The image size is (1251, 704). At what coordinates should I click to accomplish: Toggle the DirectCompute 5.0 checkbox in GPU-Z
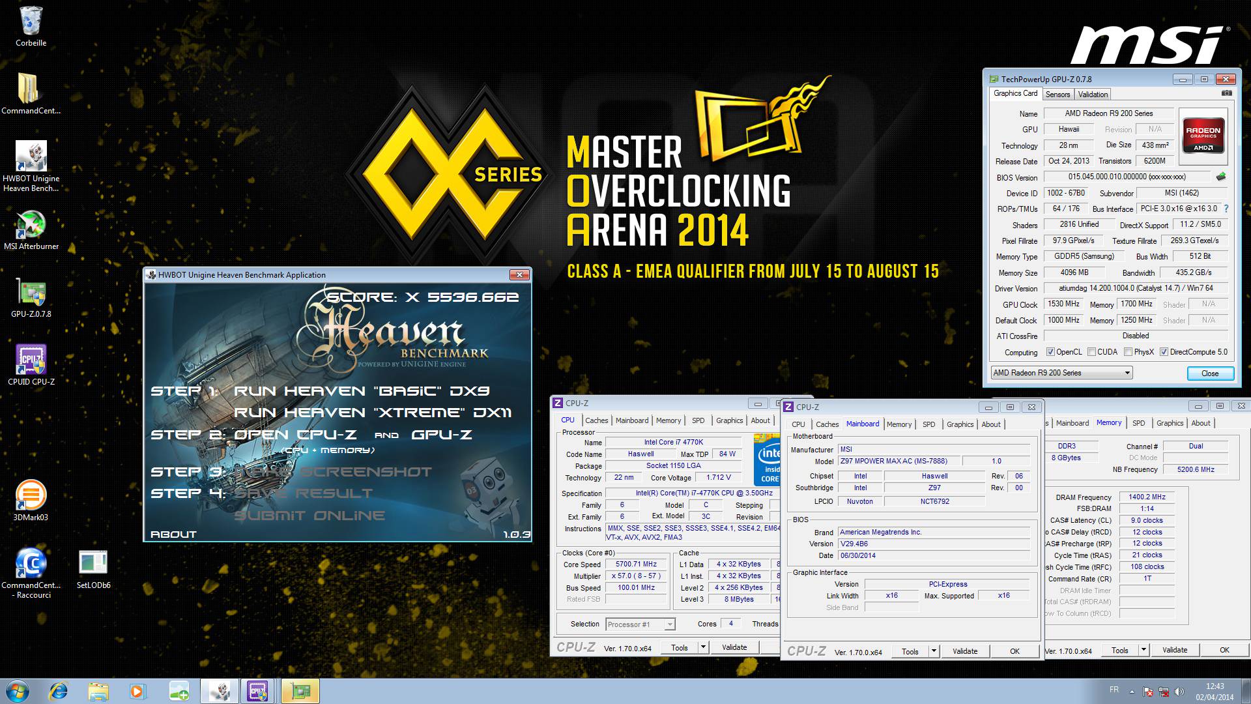coord(1164,352)
